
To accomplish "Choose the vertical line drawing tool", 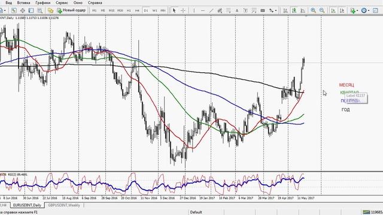I will tap(194, 11).
